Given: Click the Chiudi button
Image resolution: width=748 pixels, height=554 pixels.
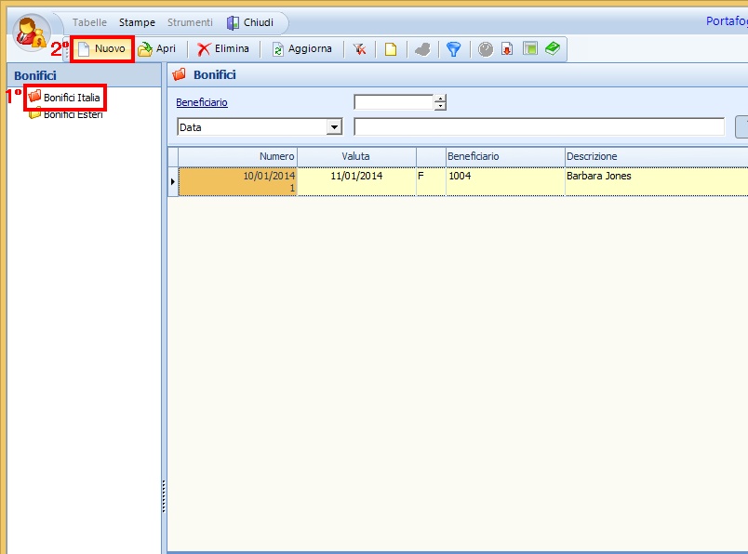Looking at the screenshot, I should tap(250, 22).
